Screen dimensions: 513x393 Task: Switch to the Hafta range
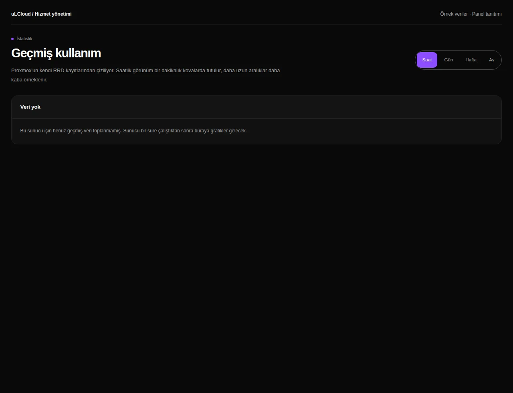point(471,60)
